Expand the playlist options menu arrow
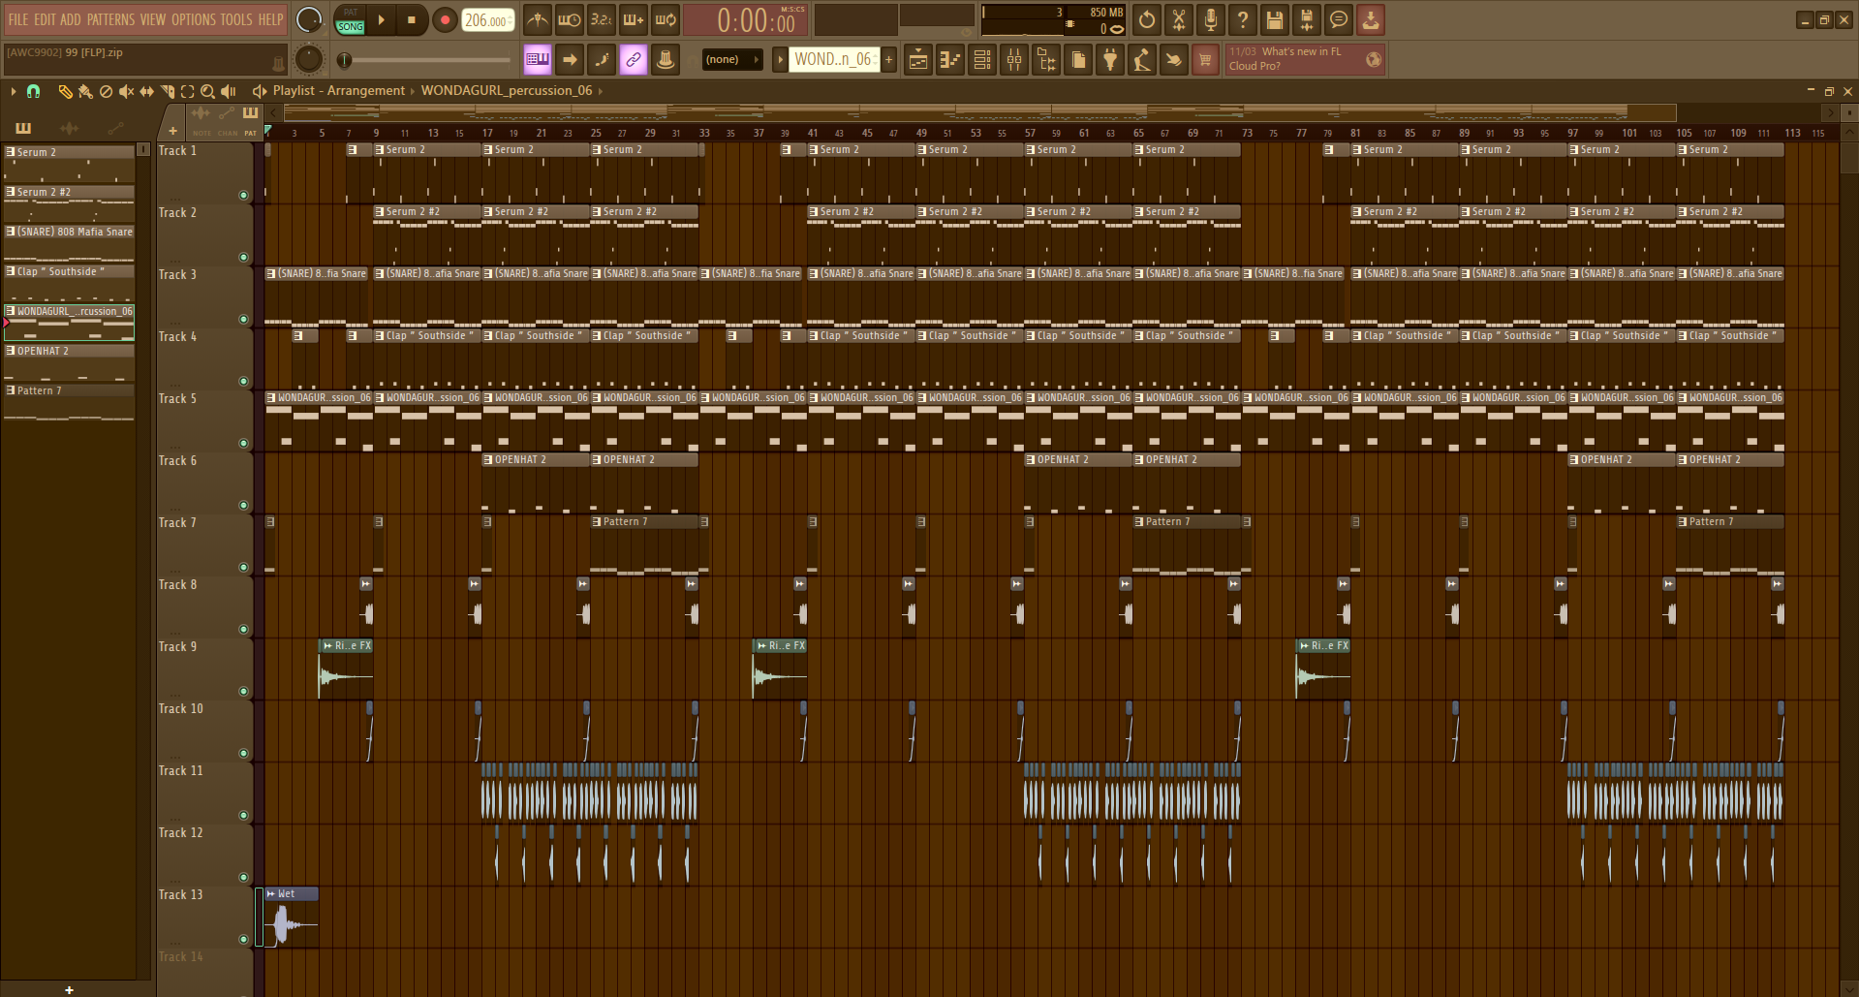The height and width of the screenshot is (997, 1859). [14, 91]
